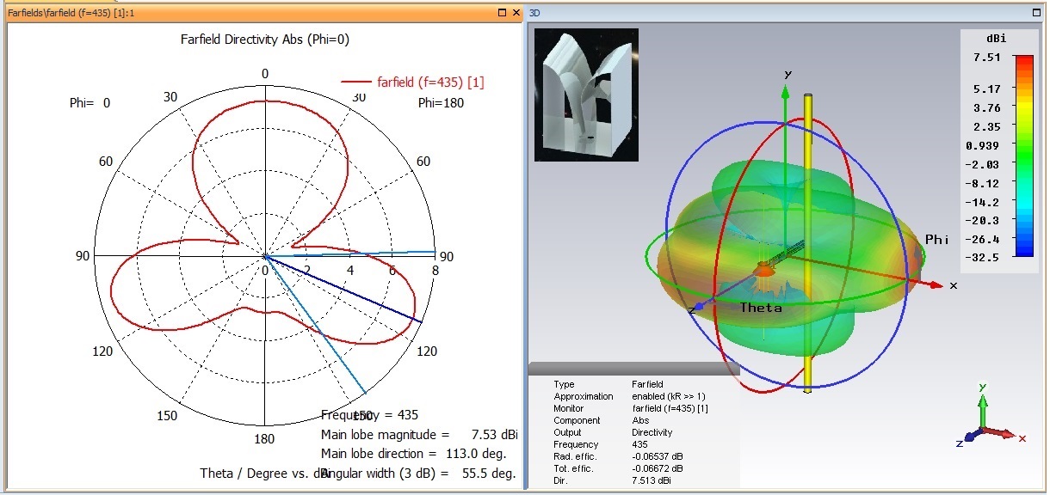Viewport: 1050px width, 495px height.
Task: Click the radial scale value 8 on polar axis
Action: click(x=435, y=271)
